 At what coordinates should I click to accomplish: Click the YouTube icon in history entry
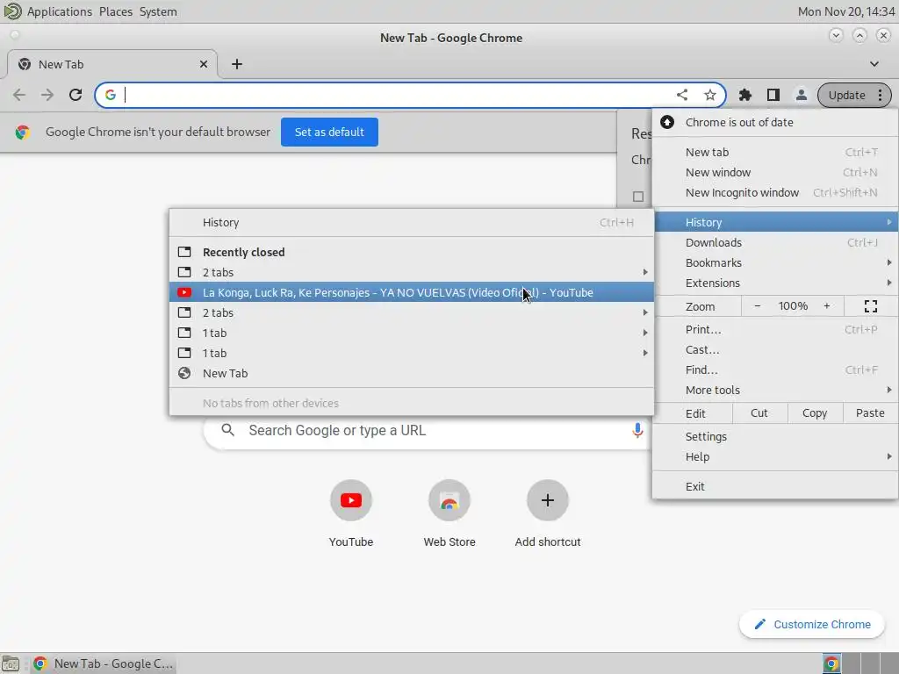(x=184, y=293)
